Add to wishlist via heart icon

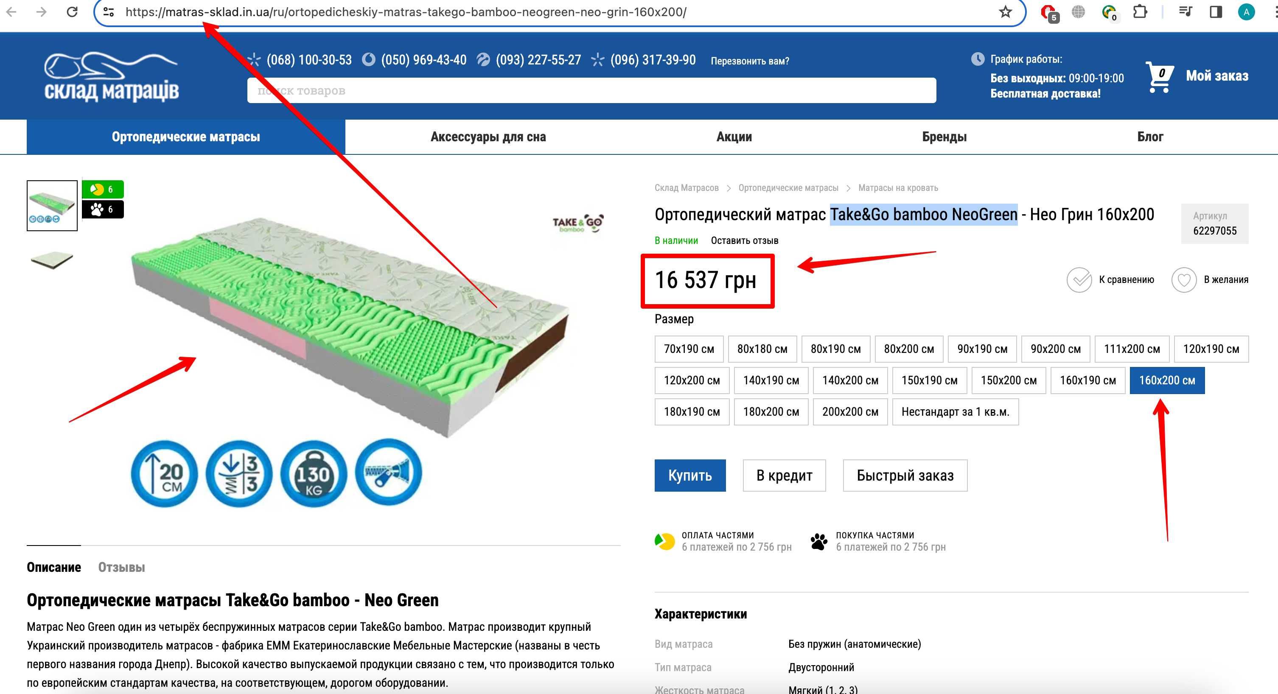pos(1184,280)
